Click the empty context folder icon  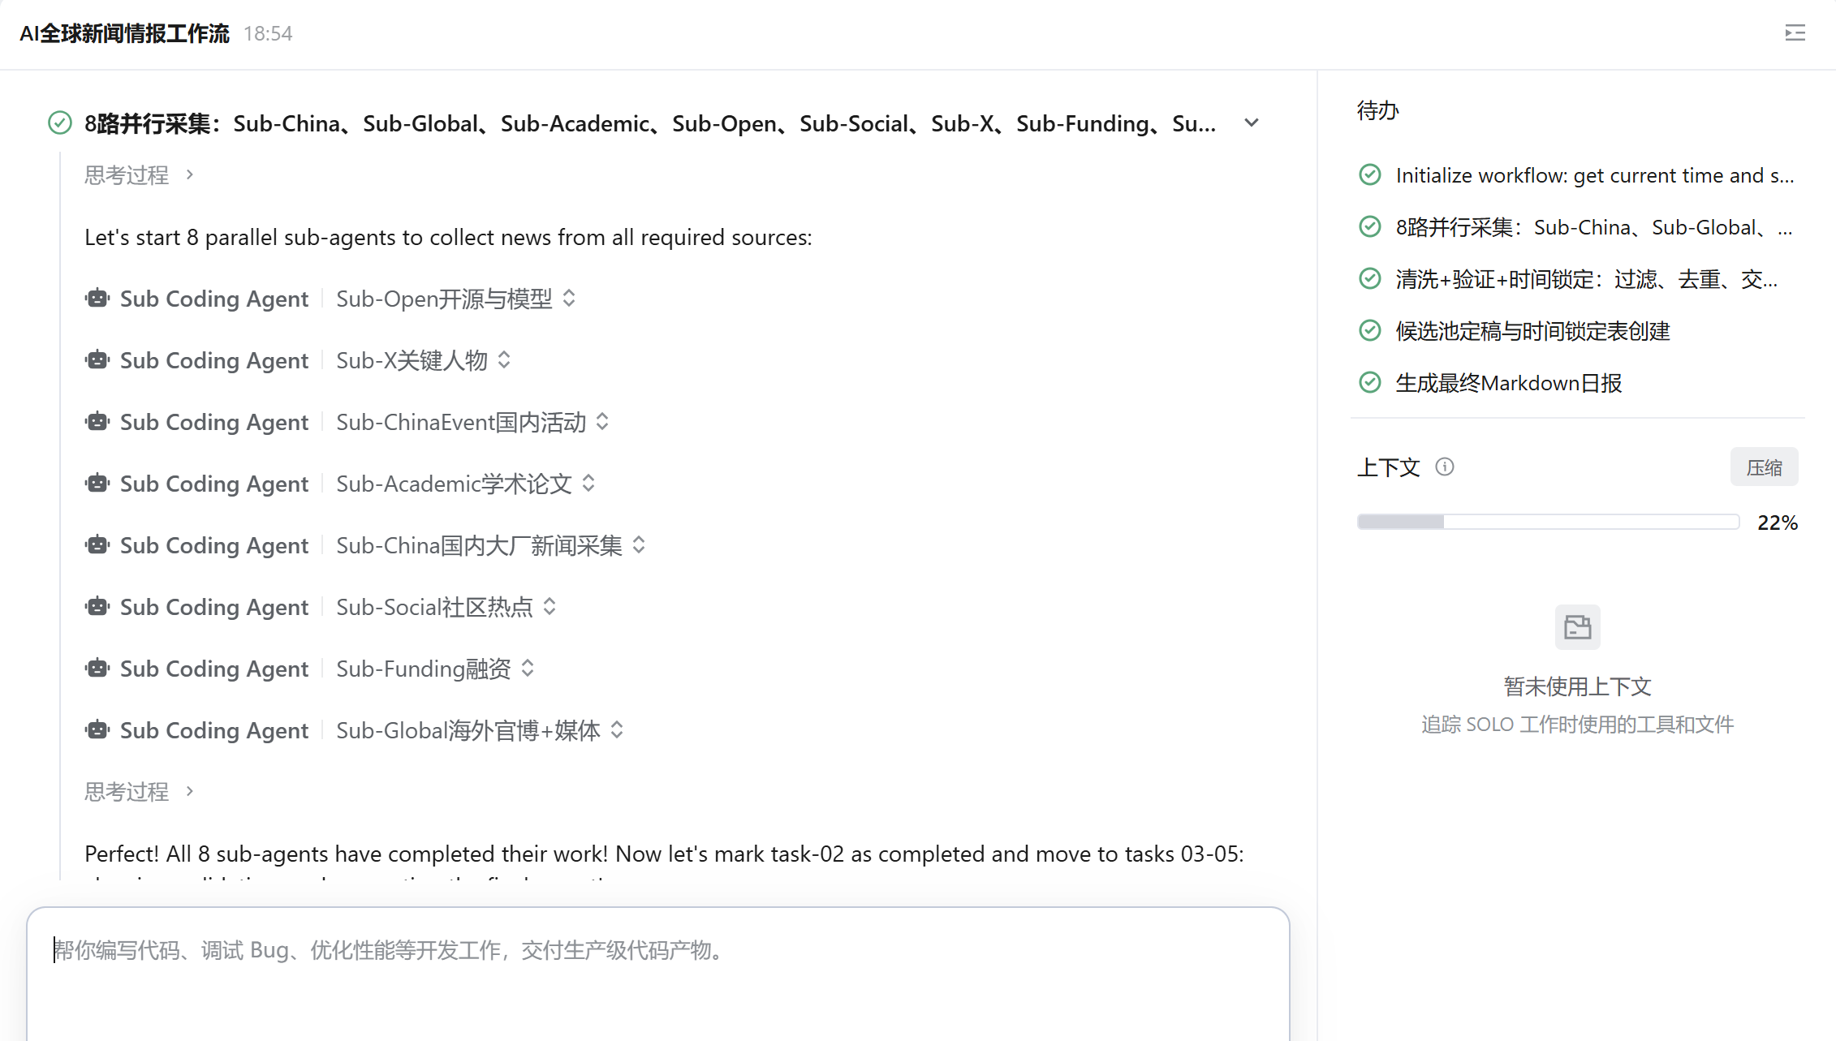[1577, 627]
